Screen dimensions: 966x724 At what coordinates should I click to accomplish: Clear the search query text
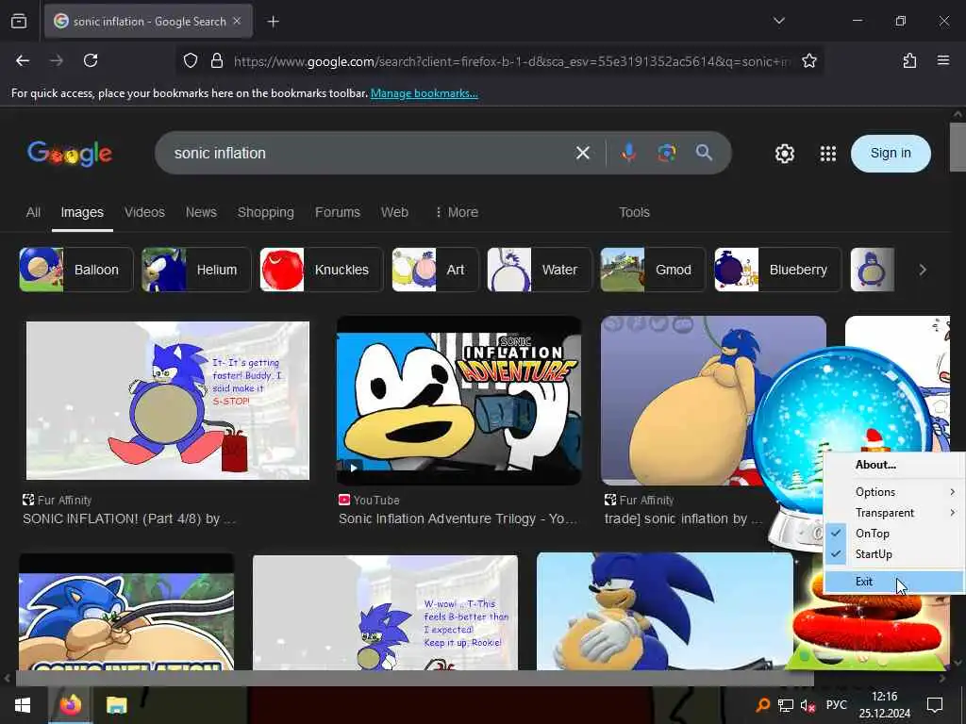coord(582,153)
